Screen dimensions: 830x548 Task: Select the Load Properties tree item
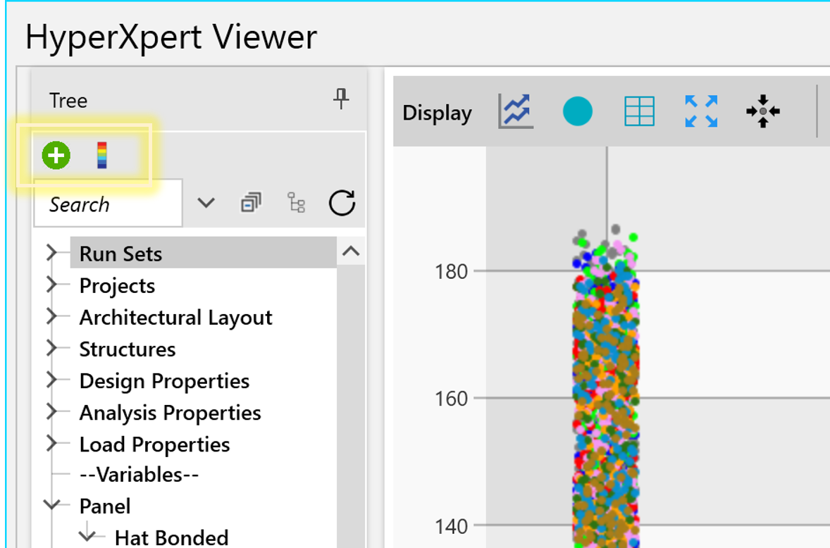[x=154, y=444]
